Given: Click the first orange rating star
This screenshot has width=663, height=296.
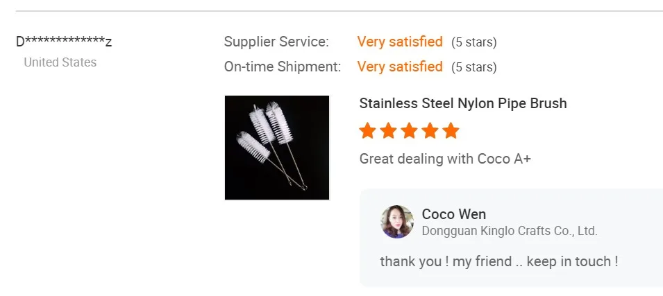Looking at the screenshot, I should [x=368, y=130].
